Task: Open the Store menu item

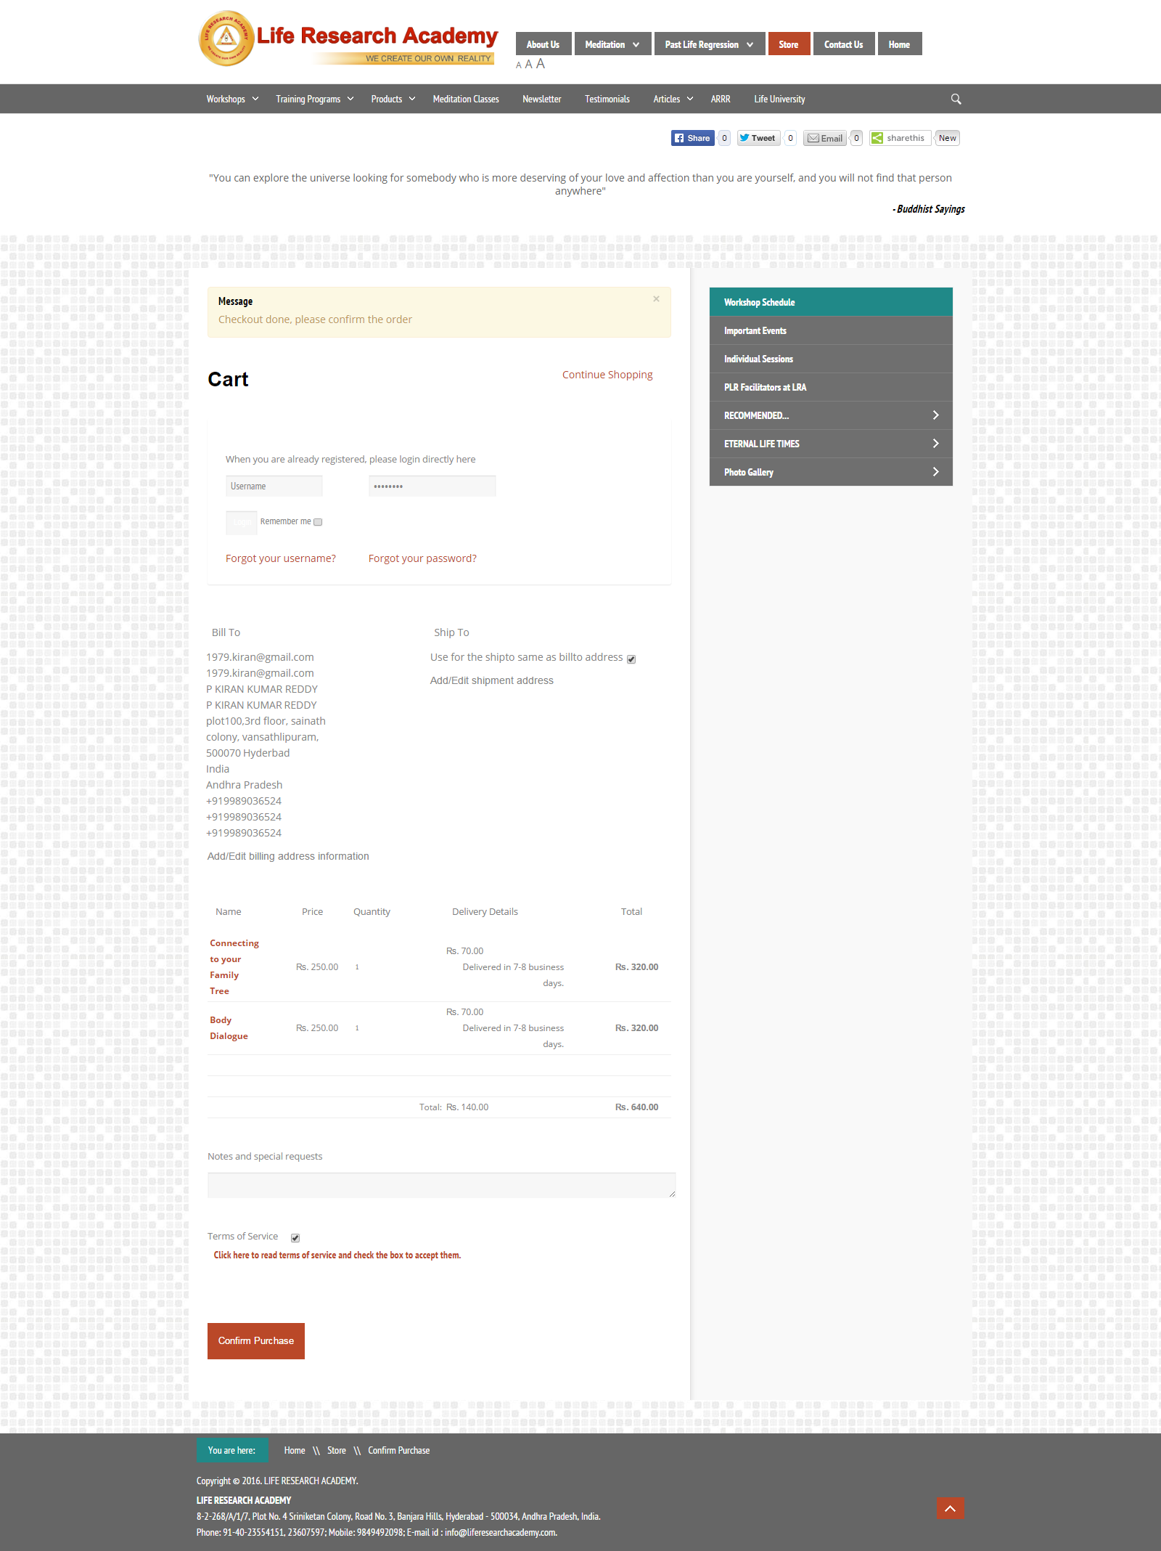Action: coord(789,44)
